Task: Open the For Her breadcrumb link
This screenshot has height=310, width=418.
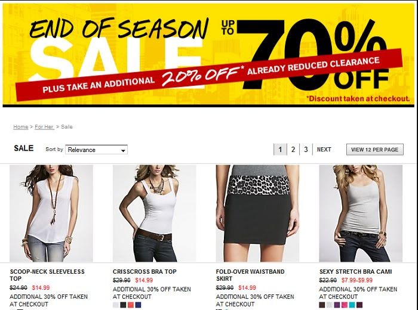Action: 44,127
